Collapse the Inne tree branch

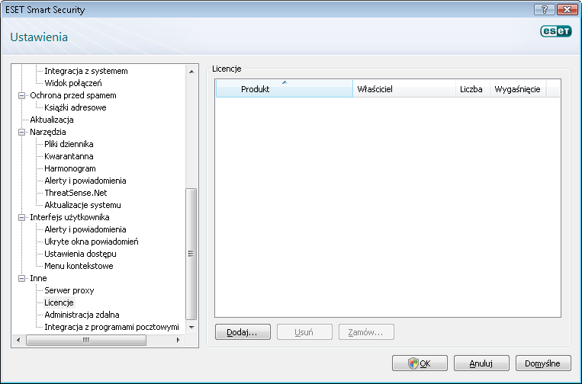(x=22, y=278)
